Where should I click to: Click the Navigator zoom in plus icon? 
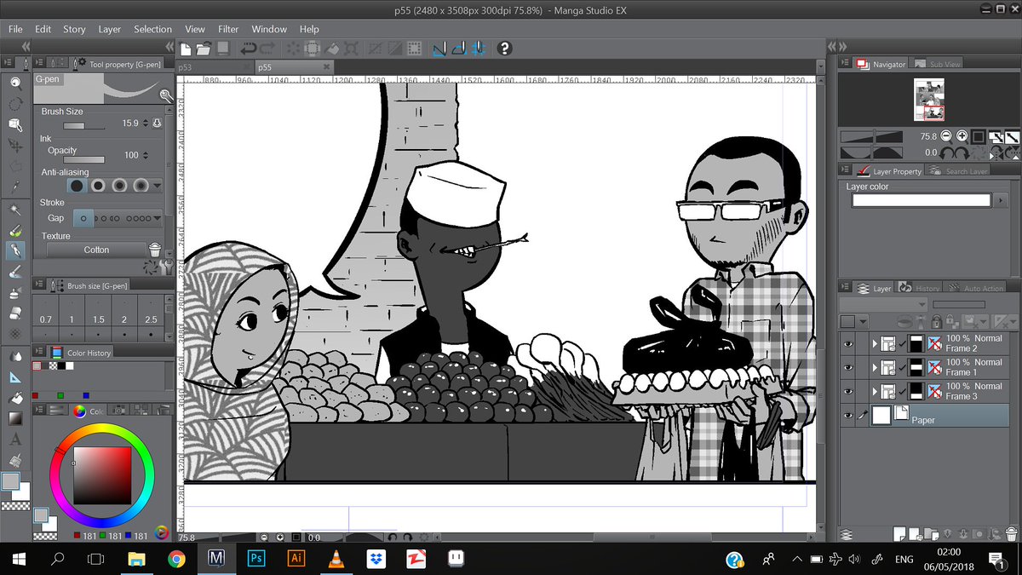(962, 136)
